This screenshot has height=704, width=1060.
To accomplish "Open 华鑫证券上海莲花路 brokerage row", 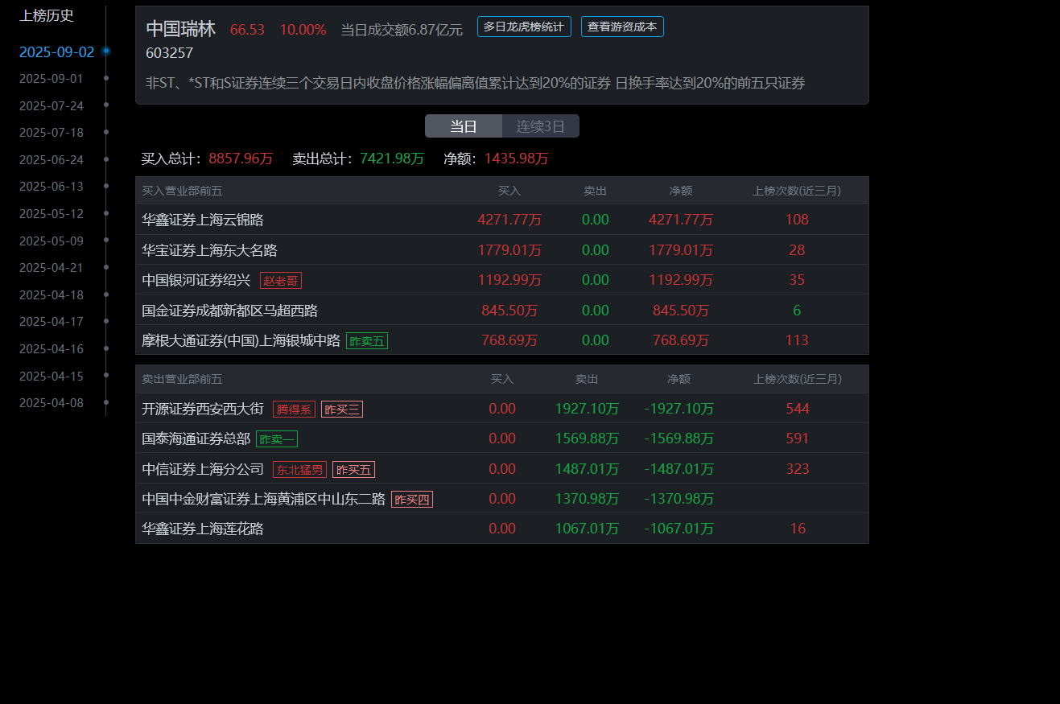I will 502,529.
